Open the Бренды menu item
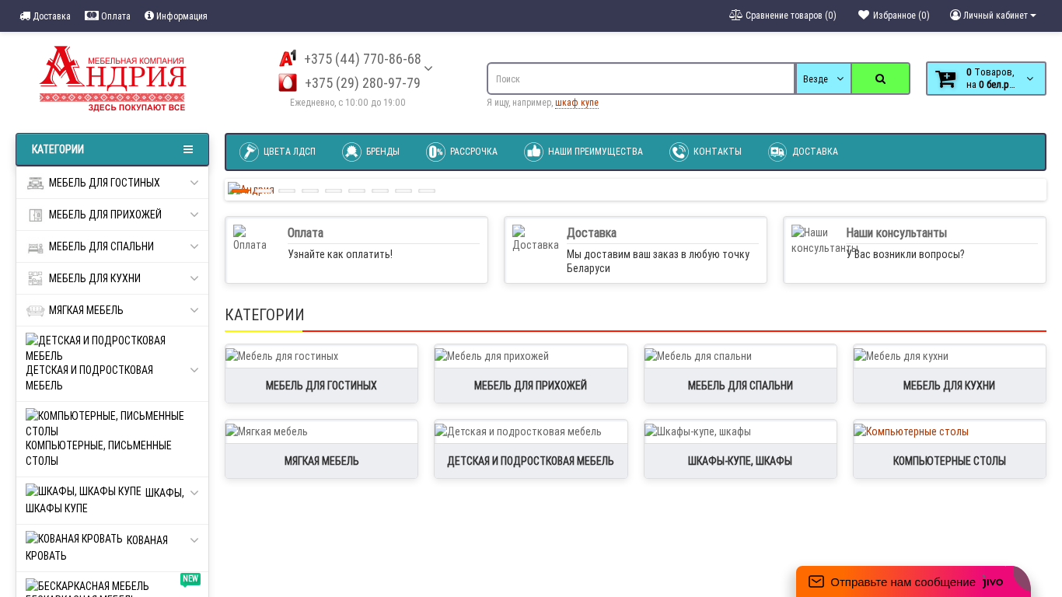The width and height of the screenshot is (1062, 597). (x=371, y=152)
